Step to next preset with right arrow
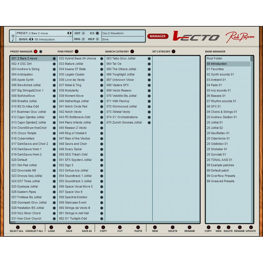Viewport: 263px width, 263px height. tap(71, 33)
